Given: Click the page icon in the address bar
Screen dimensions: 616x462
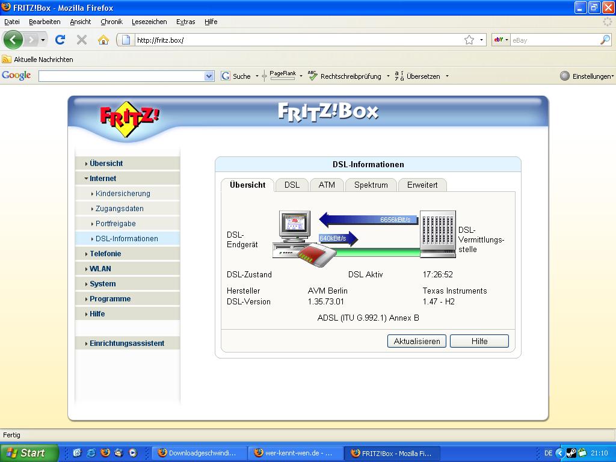Looking at the screenshot, I should [x=126, y=40].
